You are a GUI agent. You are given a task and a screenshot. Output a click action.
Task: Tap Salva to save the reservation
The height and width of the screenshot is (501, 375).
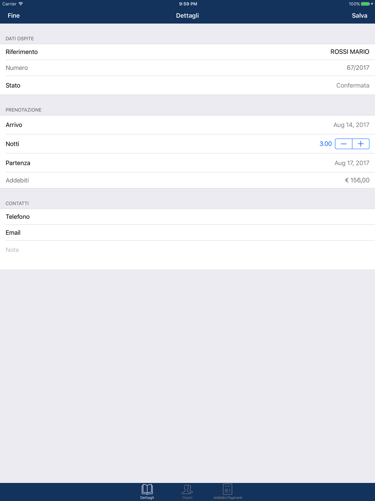[359, 15]
